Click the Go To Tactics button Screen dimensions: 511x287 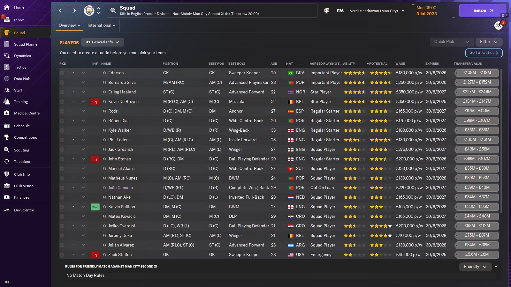484,53
